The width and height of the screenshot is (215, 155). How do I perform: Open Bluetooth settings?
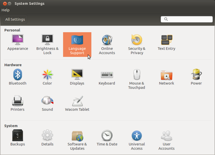[17, 77]
